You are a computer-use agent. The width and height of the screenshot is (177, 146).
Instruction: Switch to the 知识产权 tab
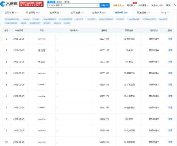coord(121,13)
